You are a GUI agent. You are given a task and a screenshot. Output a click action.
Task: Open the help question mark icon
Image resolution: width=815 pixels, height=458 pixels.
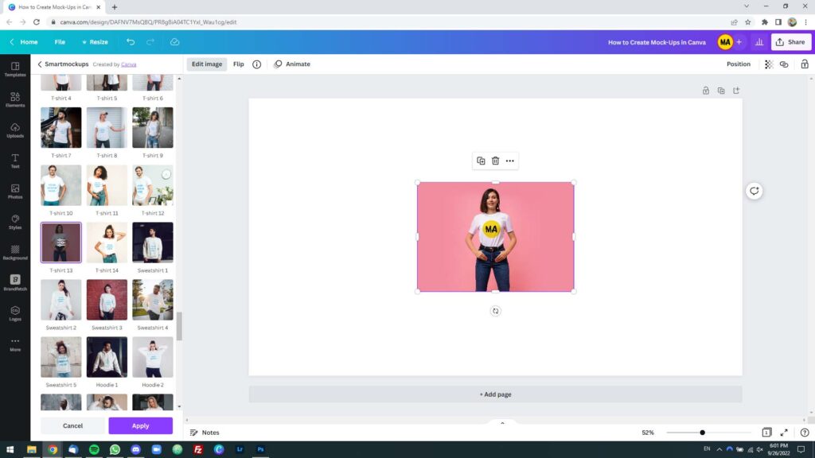[805, 433]
